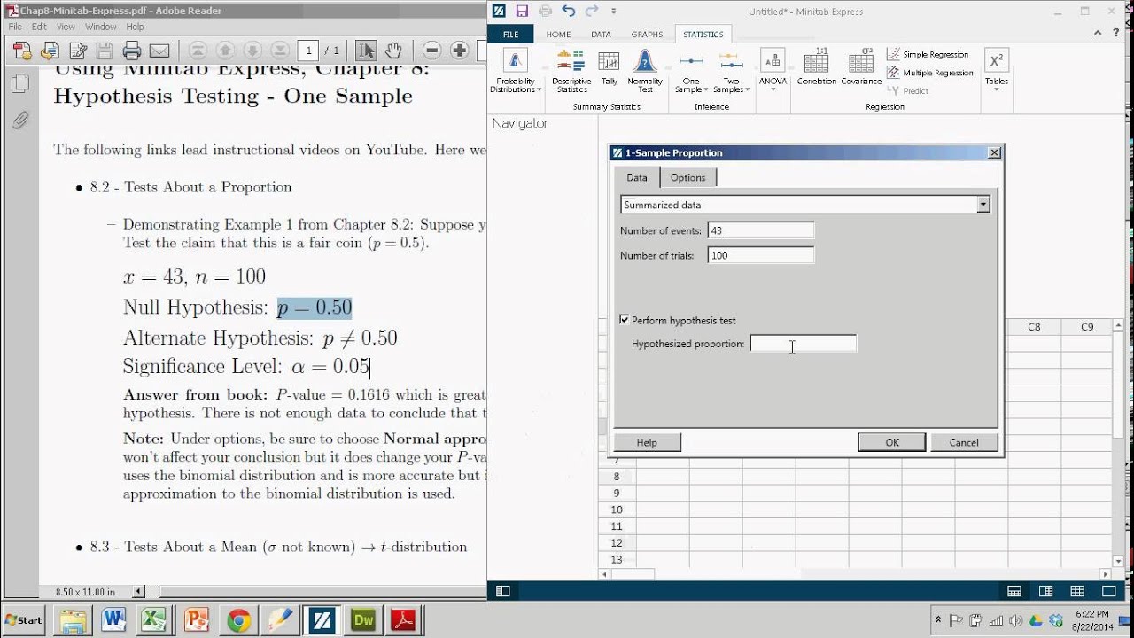Click the worksheet horizontal scrollbar
Screen dimensions: 1134x638
[855, 573]
